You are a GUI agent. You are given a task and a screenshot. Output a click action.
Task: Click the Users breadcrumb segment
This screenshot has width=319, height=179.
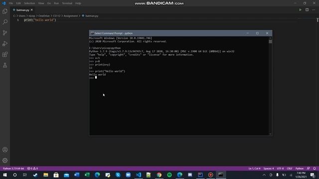coord(22,16)
